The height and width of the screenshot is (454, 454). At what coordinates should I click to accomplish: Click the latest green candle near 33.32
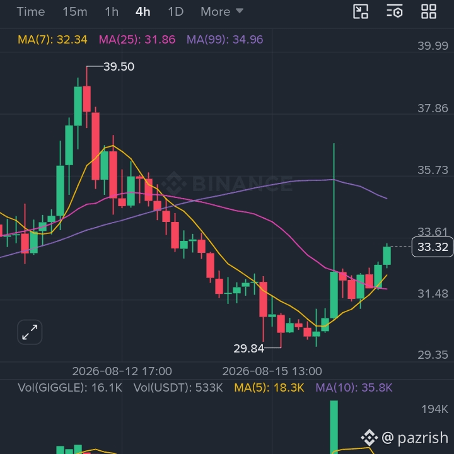pyautogui.click(x=387, y=255)
